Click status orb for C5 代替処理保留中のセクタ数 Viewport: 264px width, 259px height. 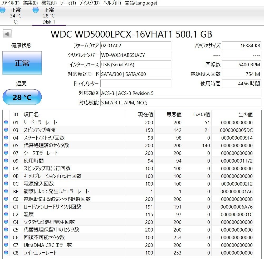tap(6, 229)
